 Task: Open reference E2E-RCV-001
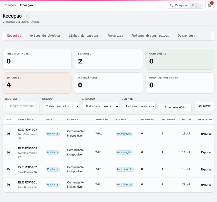pyautogui.click(x=27, y=182)
